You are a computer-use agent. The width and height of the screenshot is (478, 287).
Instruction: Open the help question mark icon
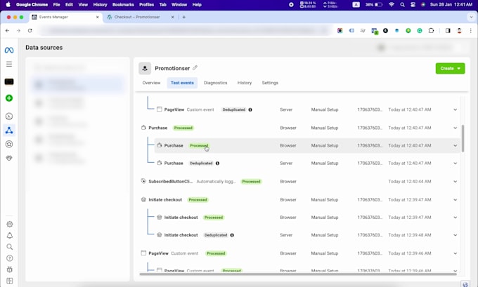[9, 258]
